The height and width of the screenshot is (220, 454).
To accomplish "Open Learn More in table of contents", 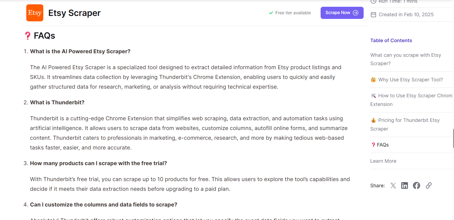I will (x=383, y=161).
